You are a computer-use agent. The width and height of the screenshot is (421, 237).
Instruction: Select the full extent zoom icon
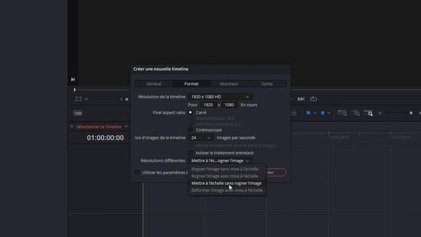coord(342,113)
